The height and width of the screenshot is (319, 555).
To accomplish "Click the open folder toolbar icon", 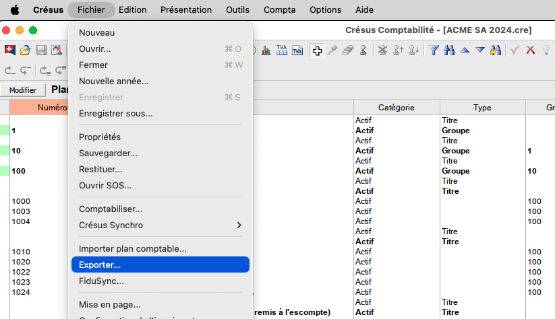I will (x=25, y=50).
